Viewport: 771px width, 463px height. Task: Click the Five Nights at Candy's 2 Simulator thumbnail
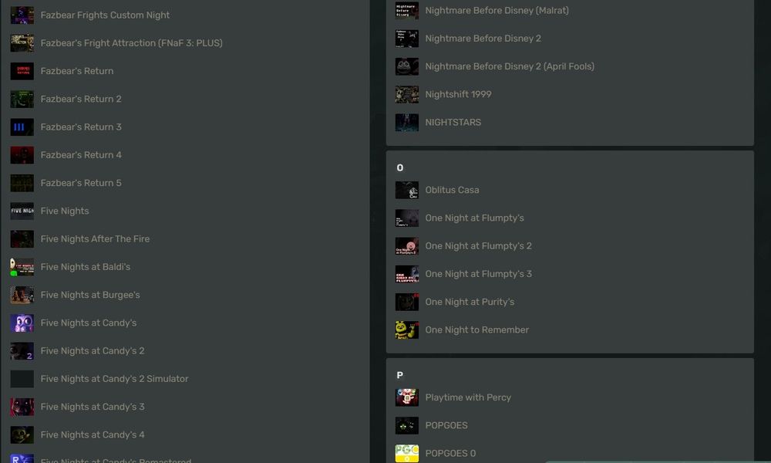pos(22,379)
